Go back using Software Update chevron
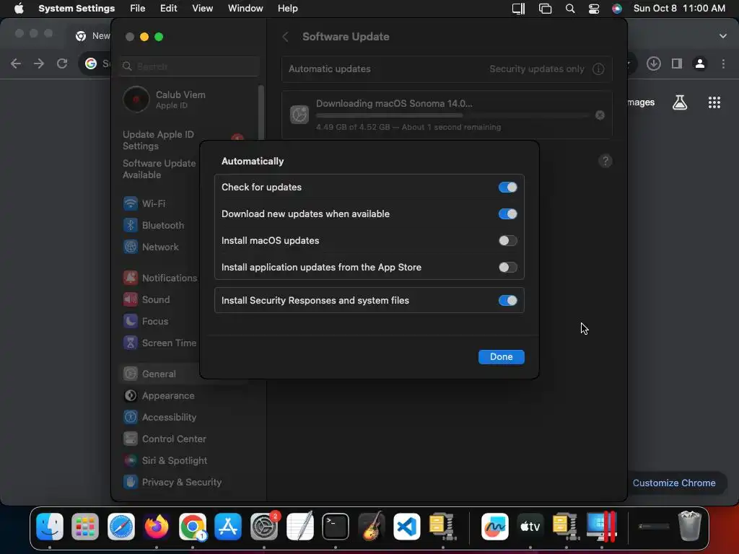The width and height of the screenshot is (739, 554). 285,37
